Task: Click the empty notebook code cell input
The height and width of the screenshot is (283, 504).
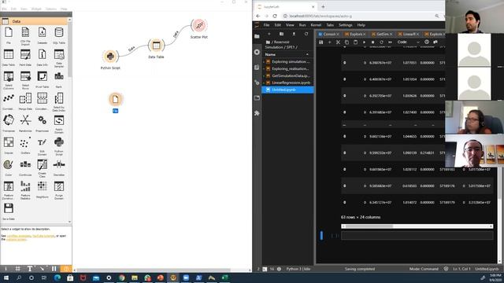Action: pyautogui.click(x=417, y=236)
